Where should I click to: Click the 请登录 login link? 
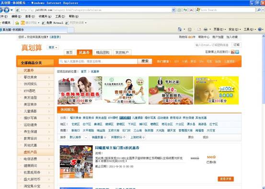(55, 37)
